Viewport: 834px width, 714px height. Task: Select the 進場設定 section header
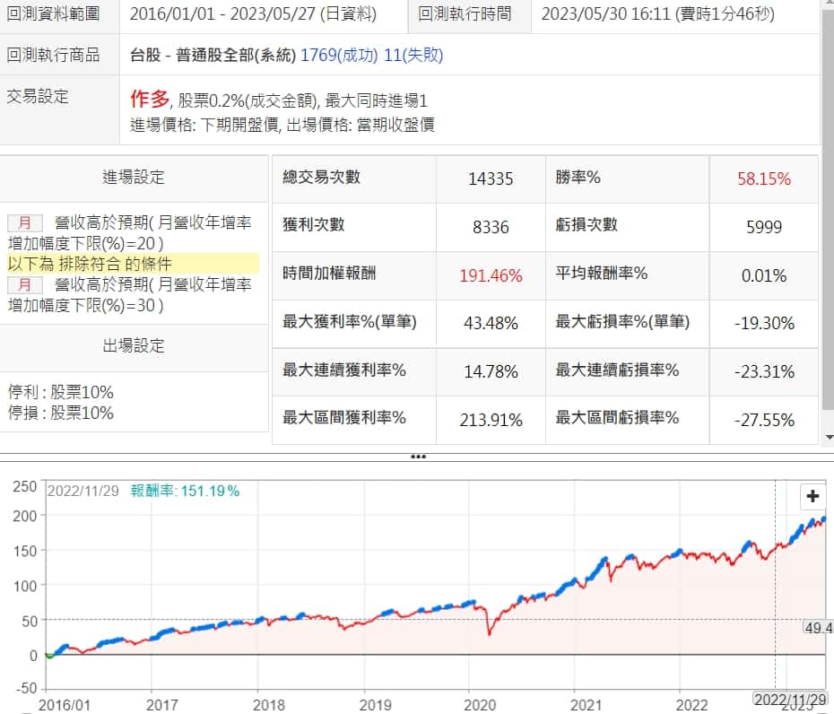pos(134,178)
